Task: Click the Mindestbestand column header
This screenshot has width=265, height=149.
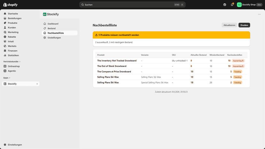Action: (x=217, y=55)
